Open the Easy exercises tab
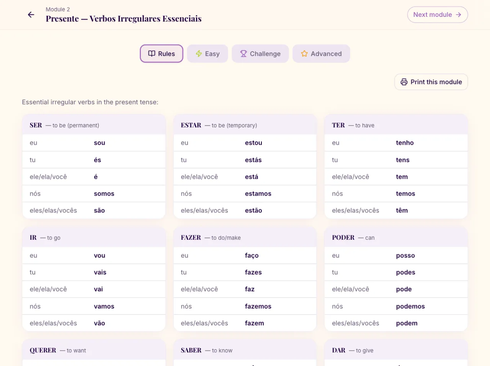This screenshot has width=490, height=366. [x=207, y=54]
